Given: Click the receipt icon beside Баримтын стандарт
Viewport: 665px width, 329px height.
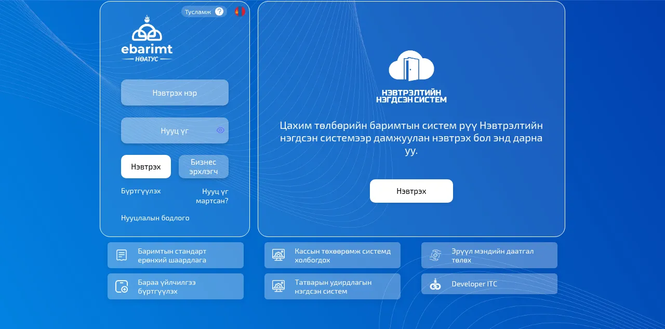Looking at the screenshot, I should [122, 255].
